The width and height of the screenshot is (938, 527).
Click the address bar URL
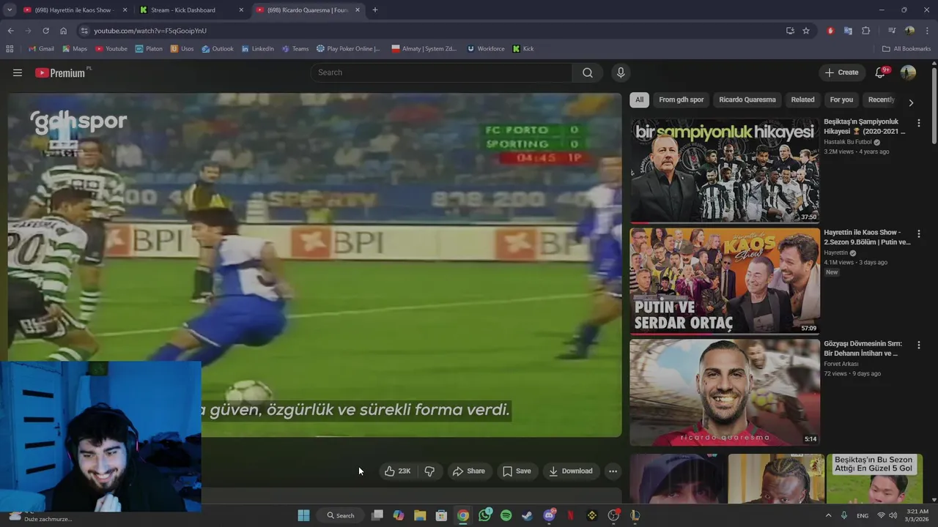coord(150,31)
